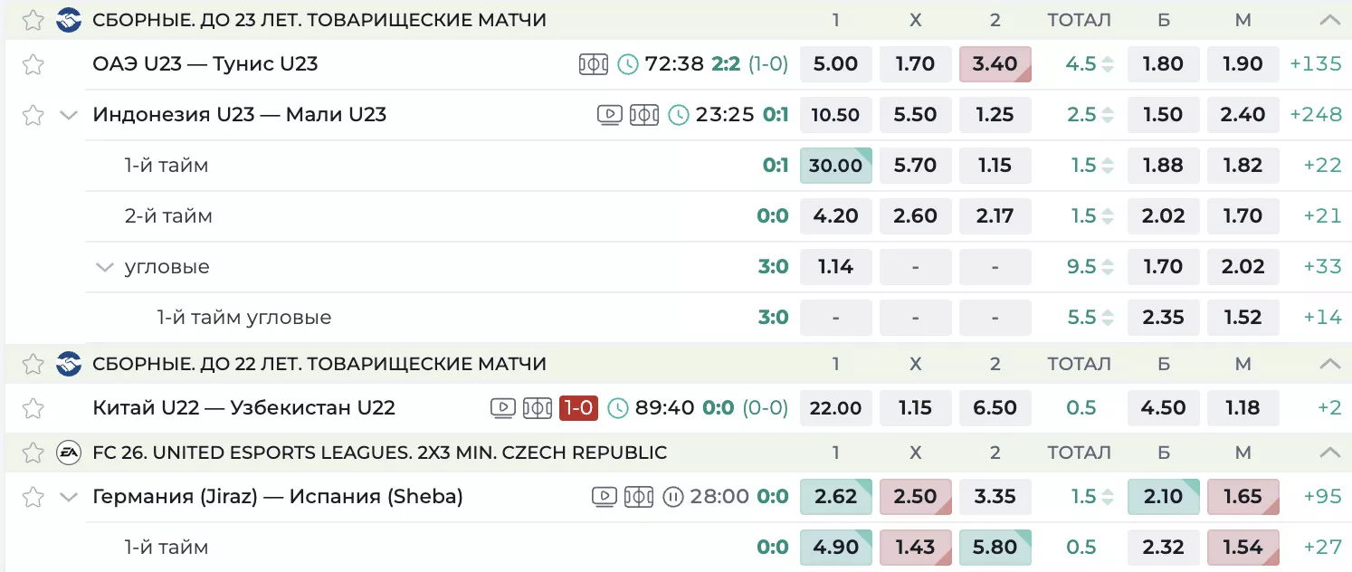The image size is (1352, 572).
Task: Open video stream for Индонезия U23 — Мали U23
Action: (x=610, y=115)
